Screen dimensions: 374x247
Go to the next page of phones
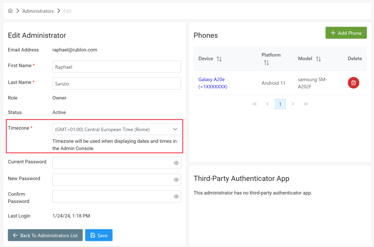[x=293, y=104]
